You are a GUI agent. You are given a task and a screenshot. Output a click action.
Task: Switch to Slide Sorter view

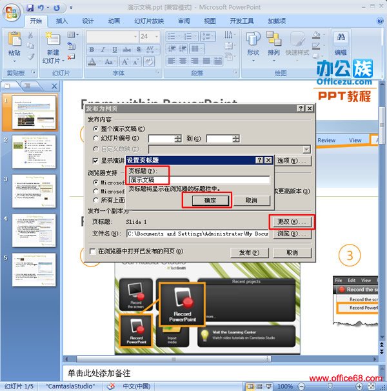click(x=259, y=386)
